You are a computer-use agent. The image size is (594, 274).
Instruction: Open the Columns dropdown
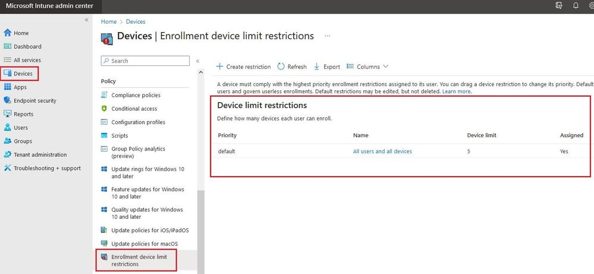click(x=367, y=67)
